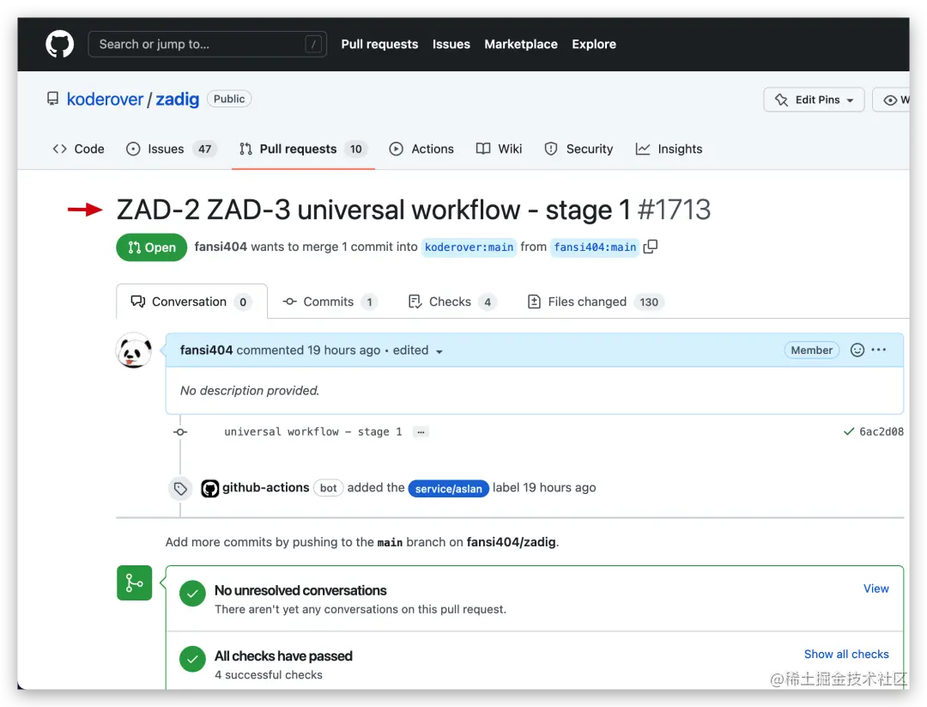Screen dimensions: 927x707
Task: Click the green commit status checkmark
Action: click(848, 431)
